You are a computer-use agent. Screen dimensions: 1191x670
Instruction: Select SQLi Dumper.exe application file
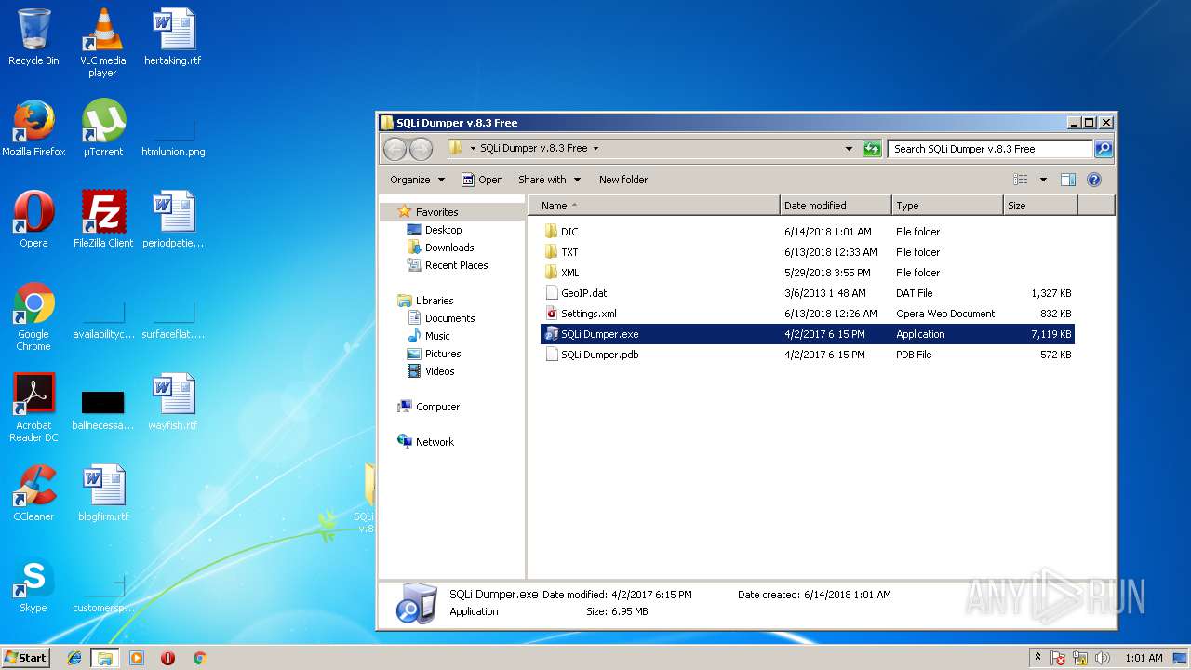click(808, 334)
